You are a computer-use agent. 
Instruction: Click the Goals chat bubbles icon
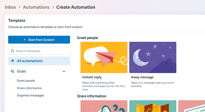point(13,71)
